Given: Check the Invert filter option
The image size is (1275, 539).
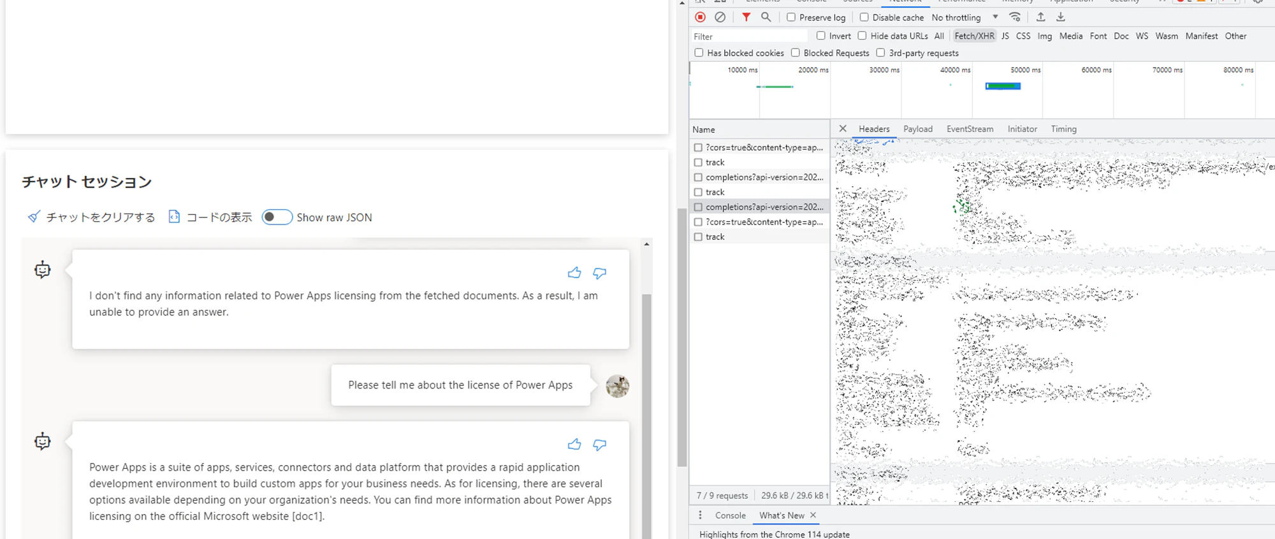Looking at the screenshot, I should [821, 36].
